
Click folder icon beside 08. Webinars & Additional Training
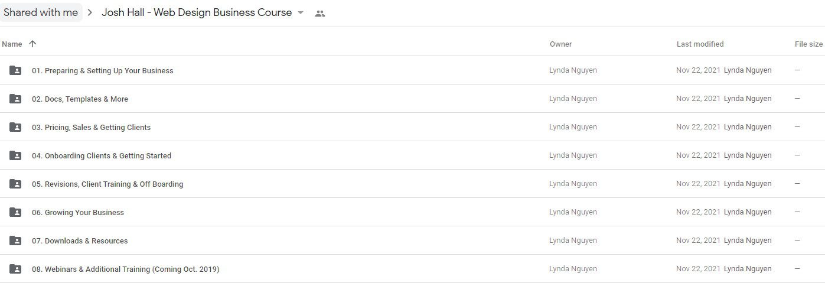(15, 269)
